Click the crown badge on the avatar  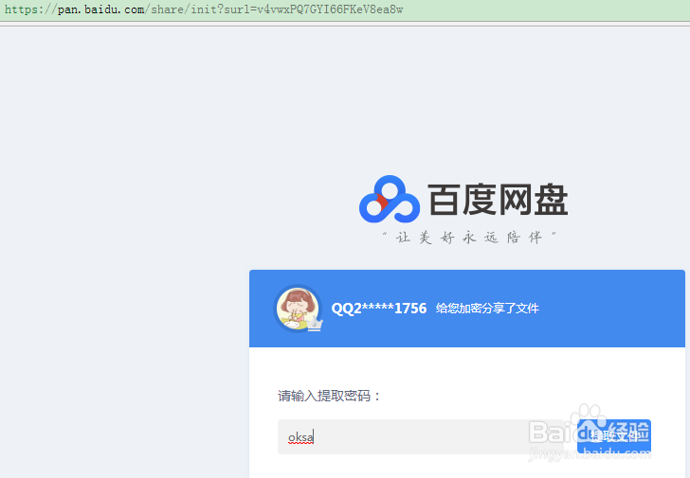click(315, 325)
